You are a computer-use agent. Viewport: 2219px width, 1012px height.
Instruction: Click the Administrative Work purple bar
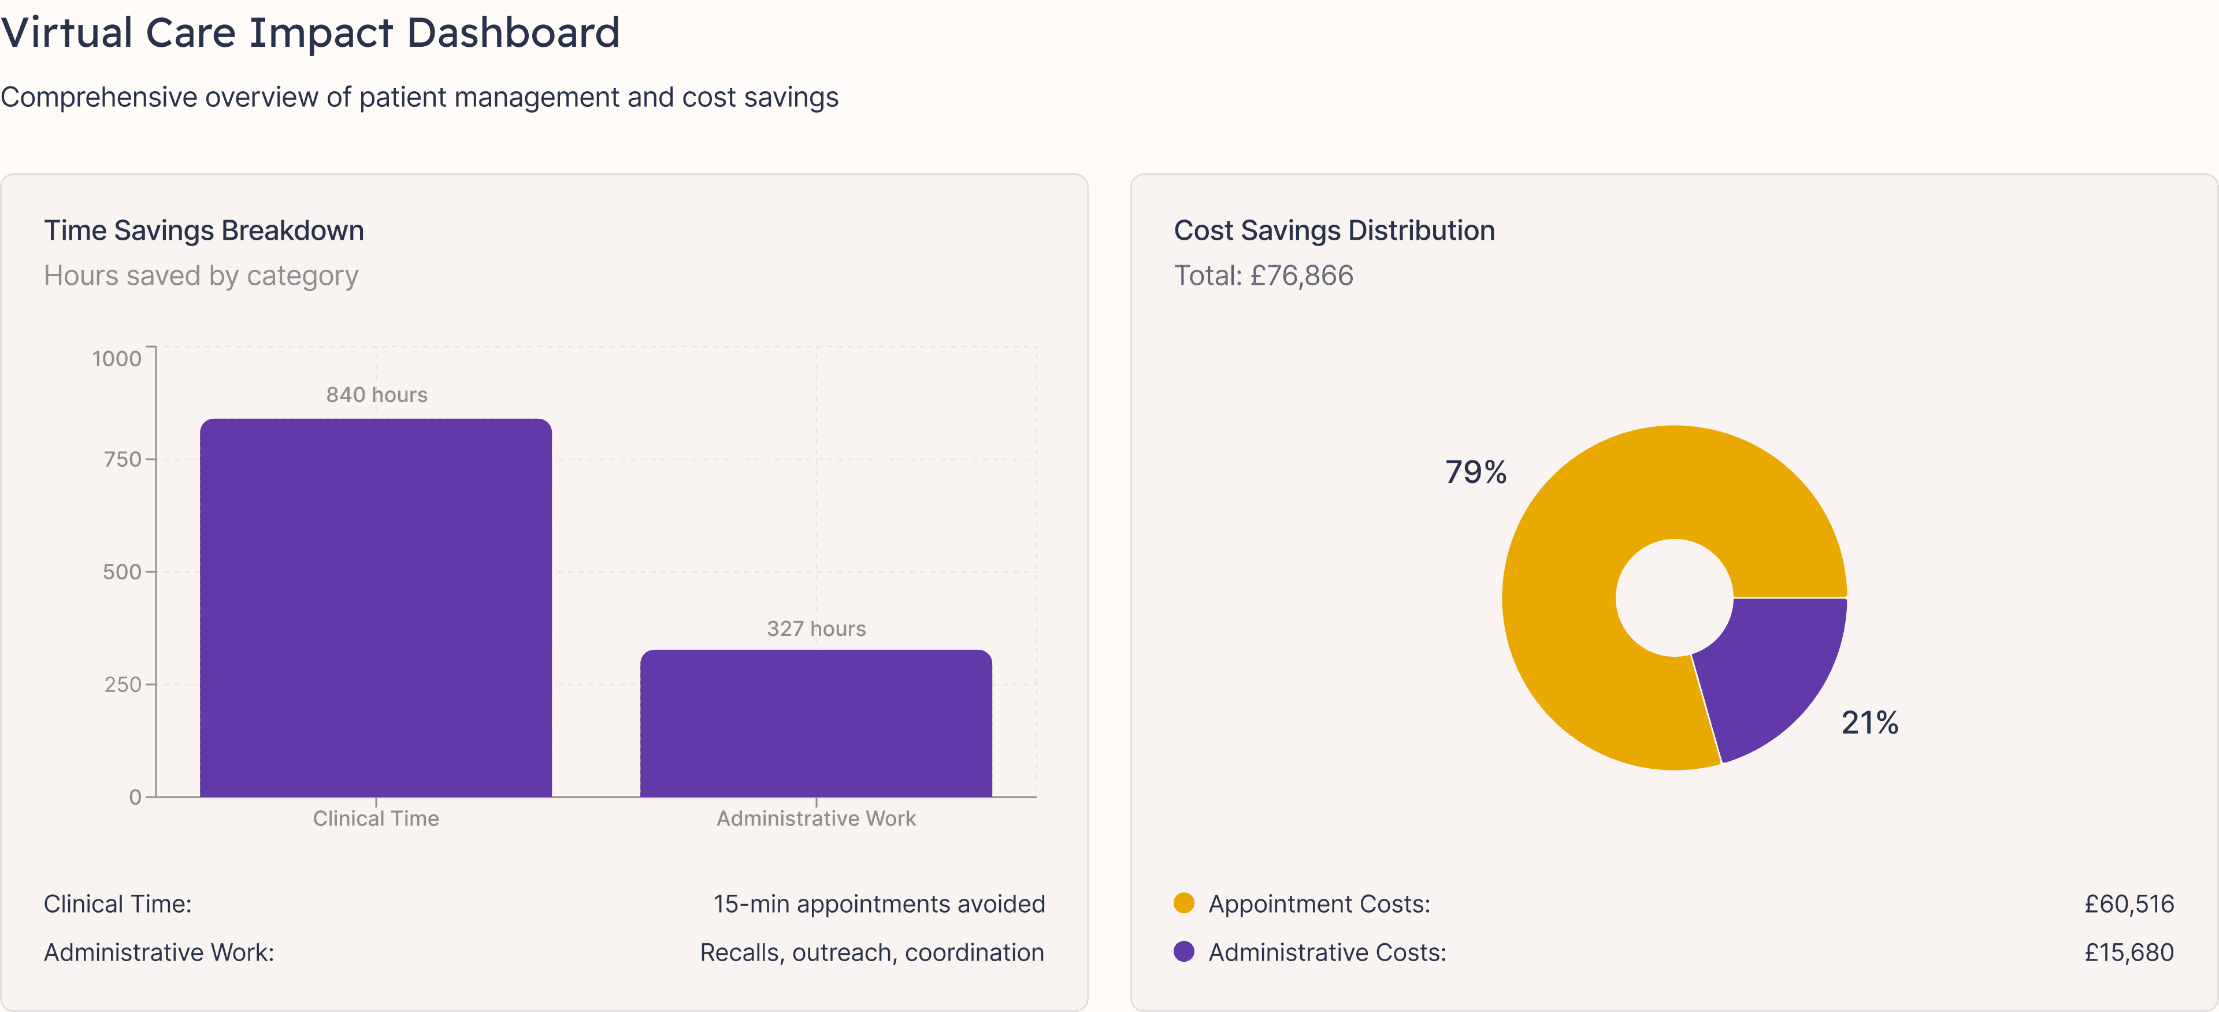point(816,723)
